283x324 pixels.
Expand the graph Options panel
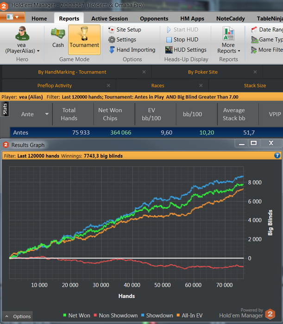(18, 316)
